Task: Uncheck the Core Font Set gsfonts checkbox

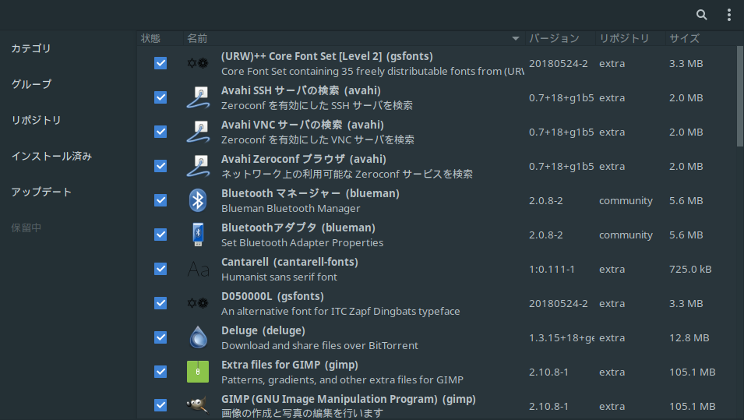Action: tap(160, 63)
